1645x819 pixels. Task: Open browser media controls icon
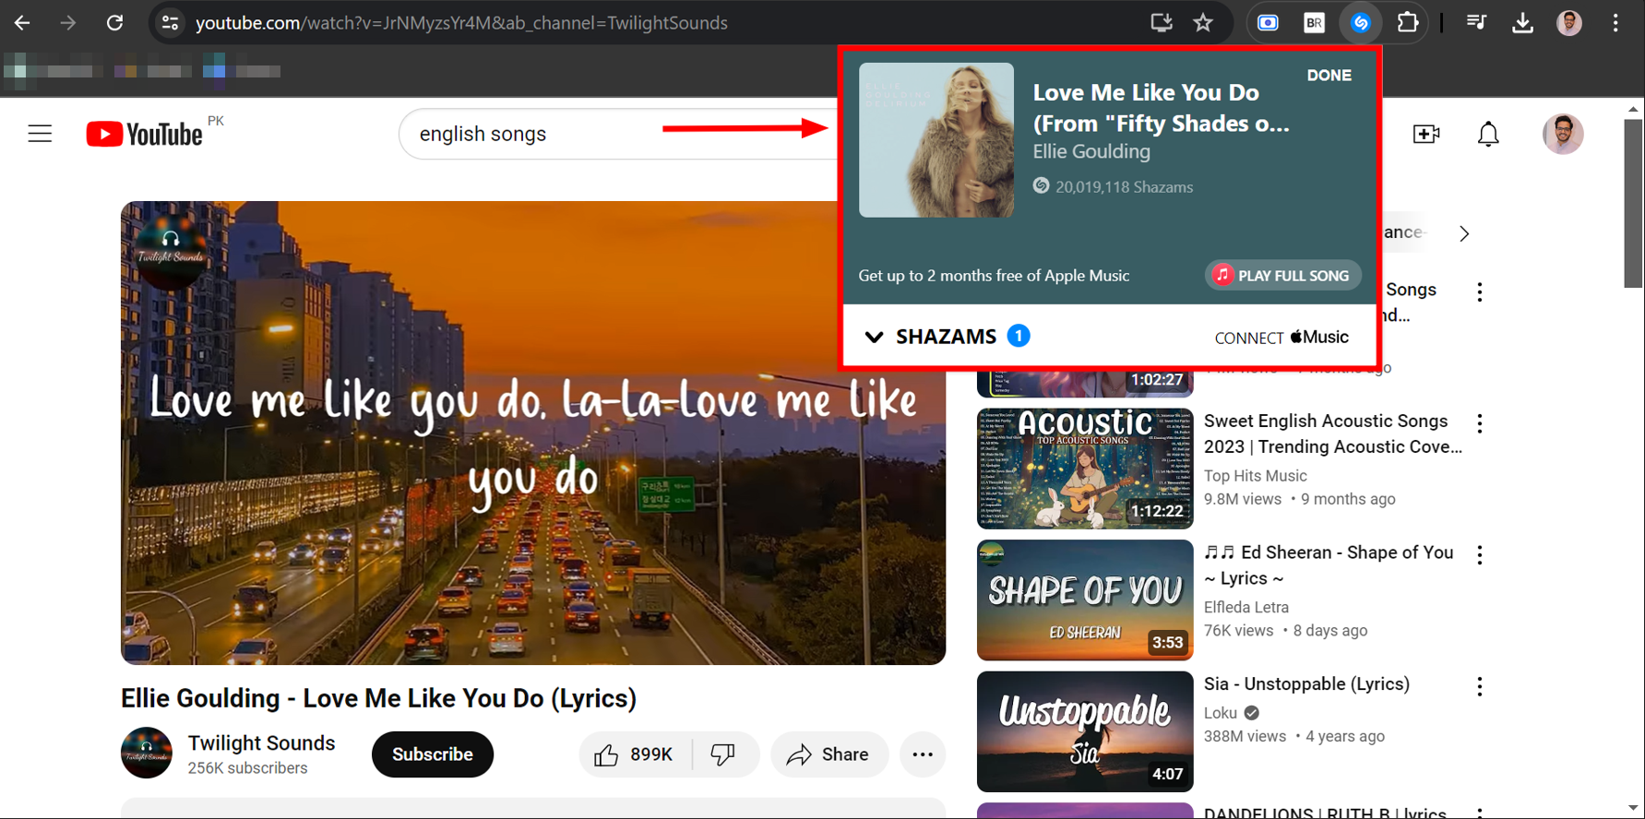pos(1476,23)
